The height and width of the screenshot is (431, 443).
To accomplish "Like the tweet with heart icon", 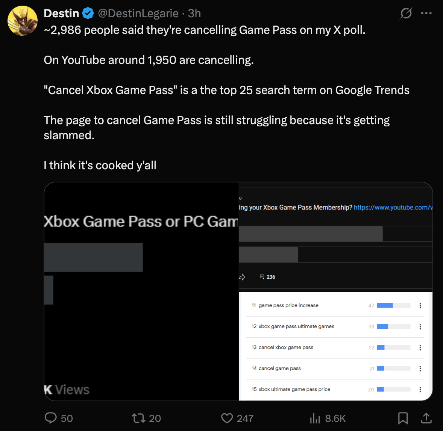I will (x=227, y=418).
